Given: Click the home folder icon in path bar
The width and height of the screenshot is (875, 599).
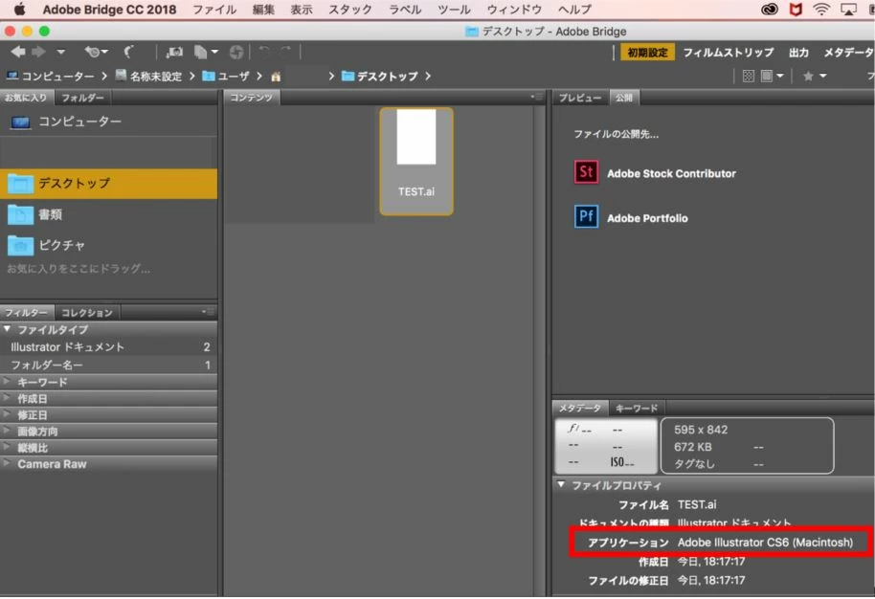Looking at the screenshot, I should 276,77.
